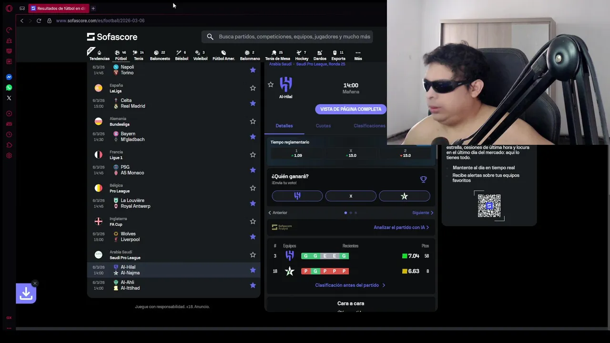Switch to the Baloncesto sport tab
The height and width of the screenshot is (343, 610).
[160, 55]
